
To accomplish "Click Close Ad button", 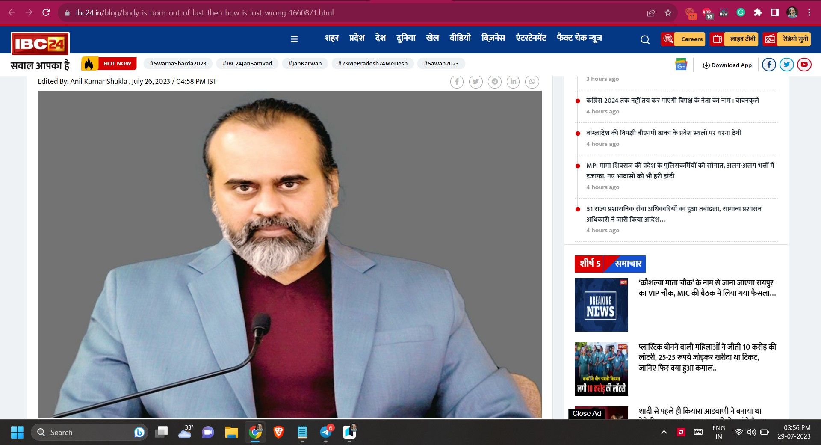I will coord(586,413).
